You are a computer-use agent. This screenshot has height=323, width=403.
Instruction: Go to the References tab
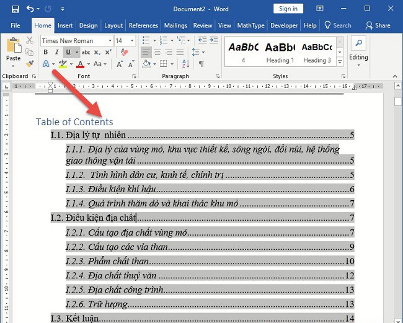click(143, 25)
